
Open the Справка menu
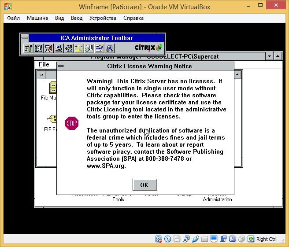(133, 18)
